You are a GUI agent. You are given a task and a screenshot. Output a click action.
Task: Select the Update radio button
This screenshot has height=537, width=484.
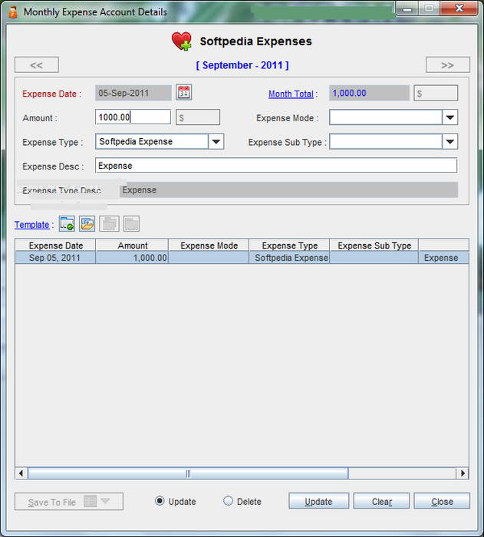coord(160,501)
